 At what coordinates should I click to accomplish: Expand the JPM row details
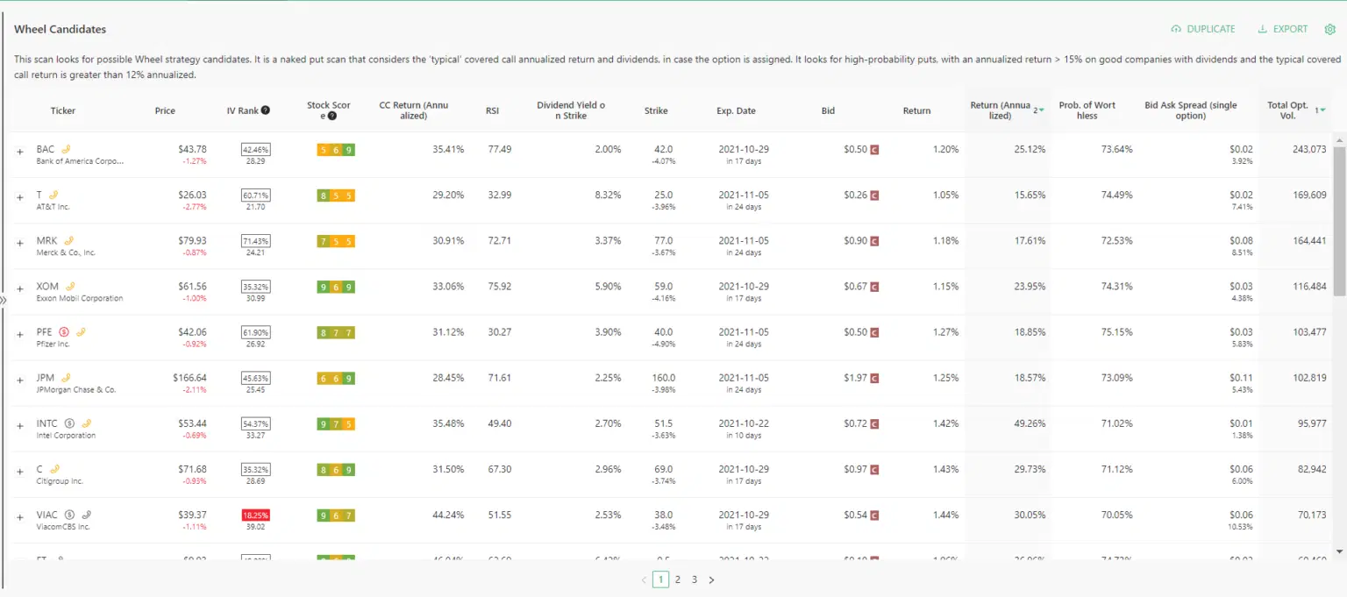click(x=20, y=380)
